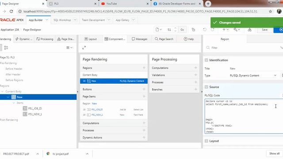Open the Help tab
The height and width of the screenshot is (159, 283).
click(189, 39)
